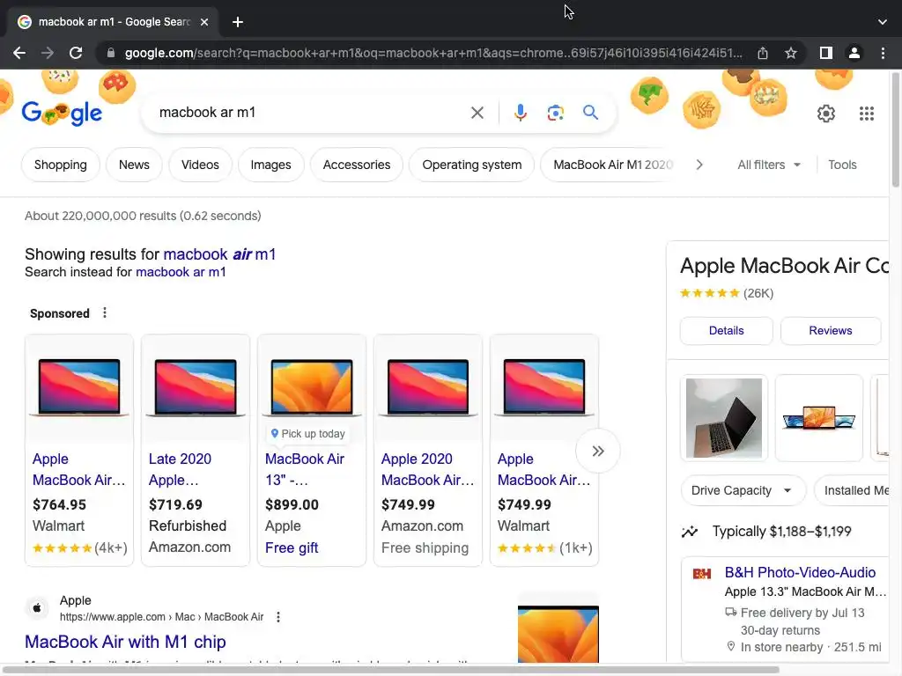
Task: Click the Pick up today badge
Action: [x=308, y=434]
